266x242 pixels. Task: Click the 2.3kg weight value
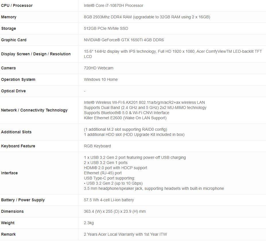pos(89,223)
